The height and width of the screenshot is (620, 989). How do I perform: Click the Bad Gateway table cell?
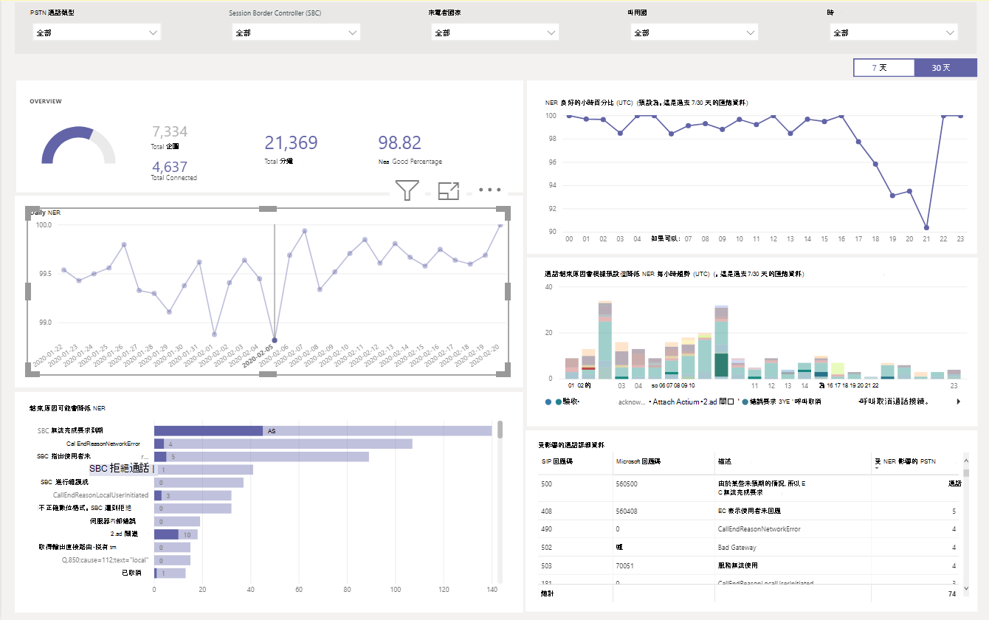737,548
